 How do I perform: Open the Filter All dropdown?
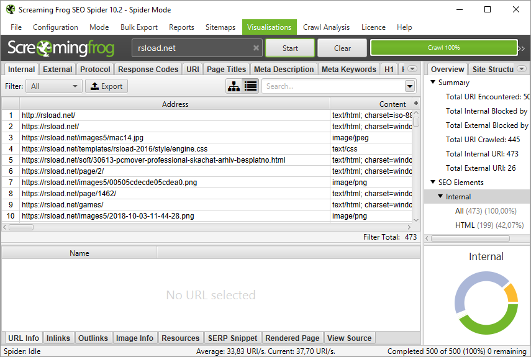(54, 86)
